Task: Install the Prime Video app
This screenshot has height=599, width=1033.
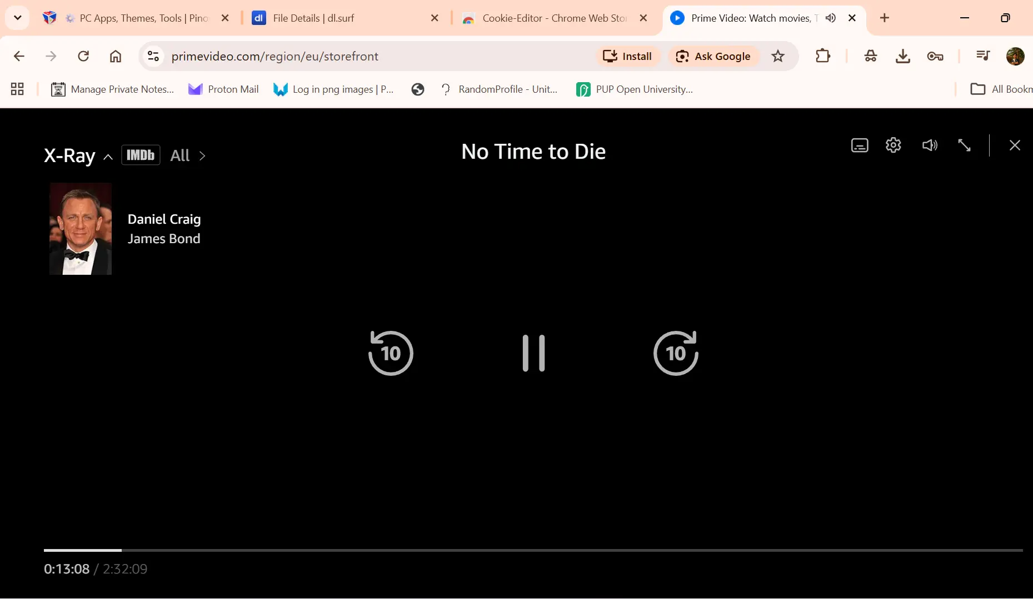Action: click(x=628, y=56)
